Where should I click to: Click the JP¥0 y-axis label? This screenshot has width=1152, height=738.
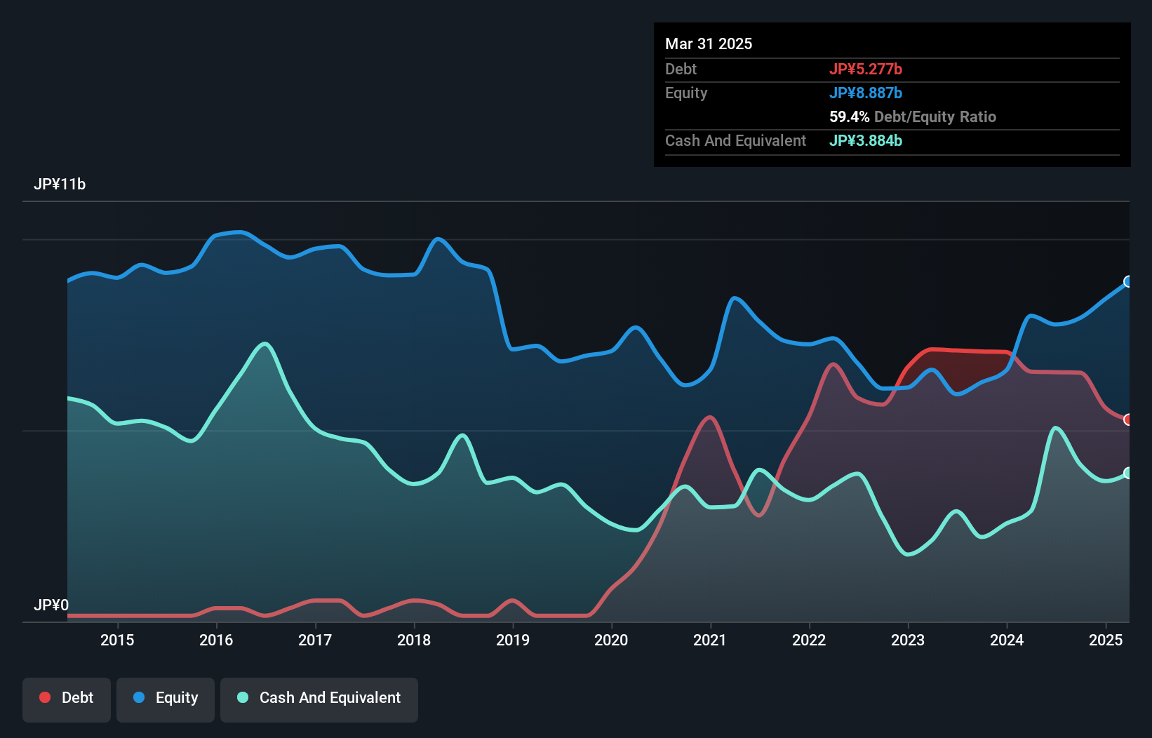coord(51,605)
